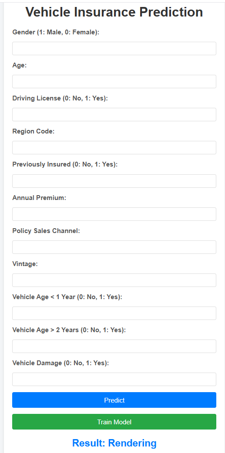Select the Driving License input field

tap(114, 115)
